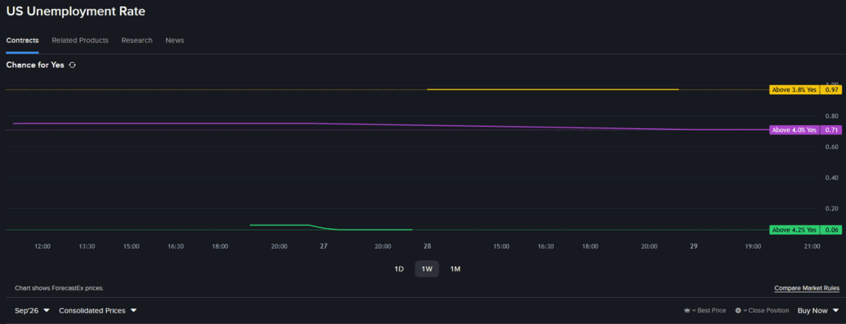Switch chart range to 1M
Viewport: 846px width, 324px height.
tap(455, 269)
